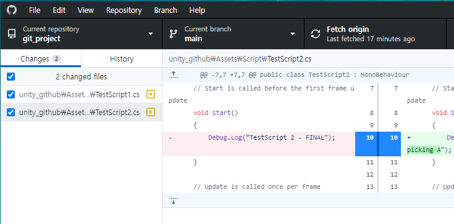Image resolution: width=454 pixels, height=224 pixels.
Task: Click the added line containing "picking A"
Action: point(427,144)
